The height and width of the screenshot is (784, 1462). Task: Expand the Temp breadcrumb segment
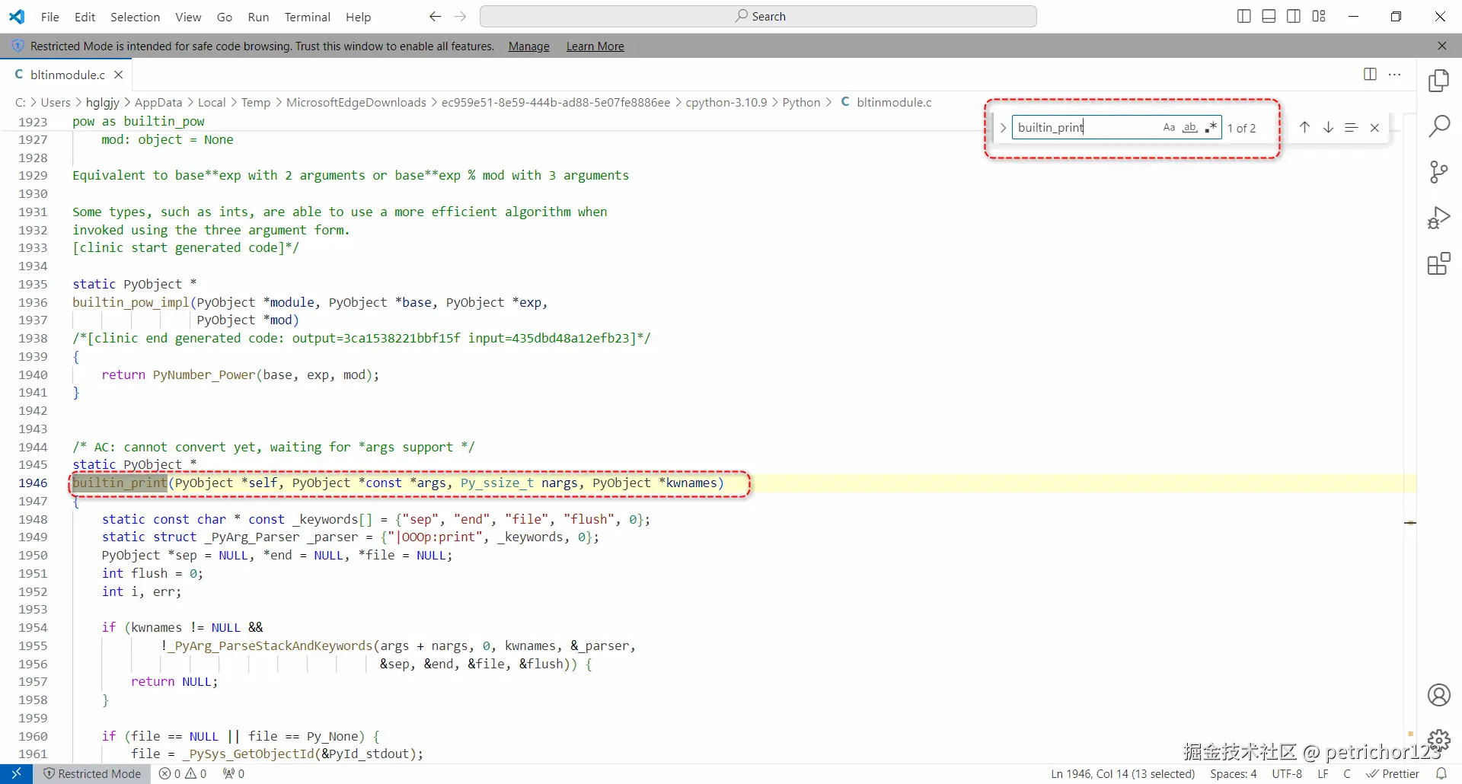(256, 102)
